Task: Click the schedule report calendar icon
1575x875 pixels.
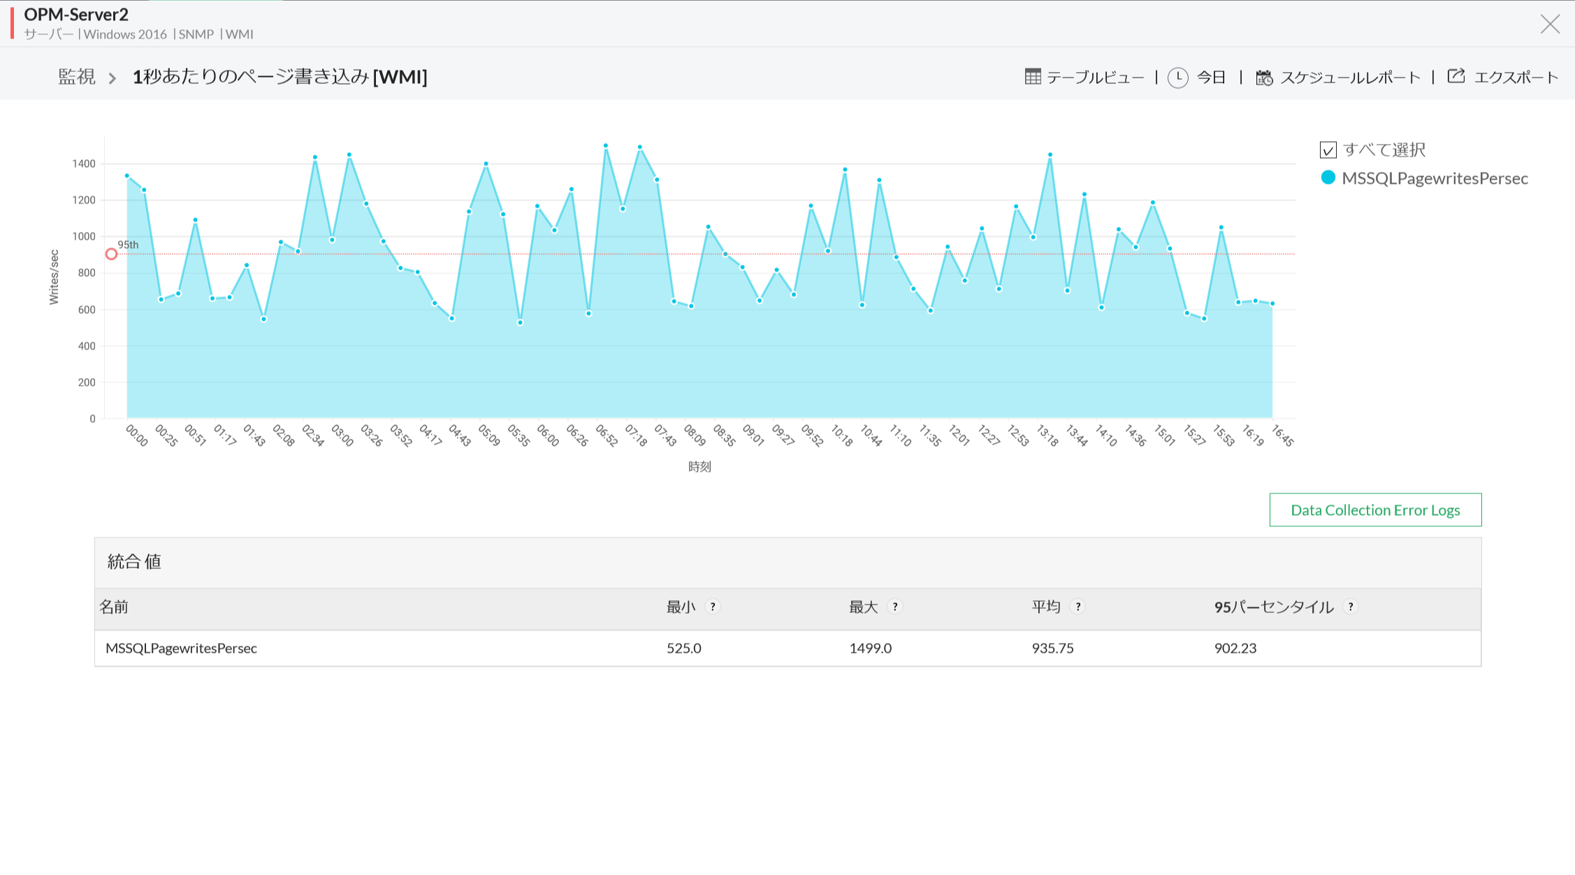Action: pyautogui.click(x=1264, y=78)
